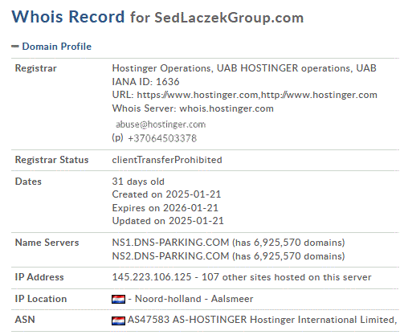
Task: Click the flag icon next to AS47583
Action: (118, 321)
